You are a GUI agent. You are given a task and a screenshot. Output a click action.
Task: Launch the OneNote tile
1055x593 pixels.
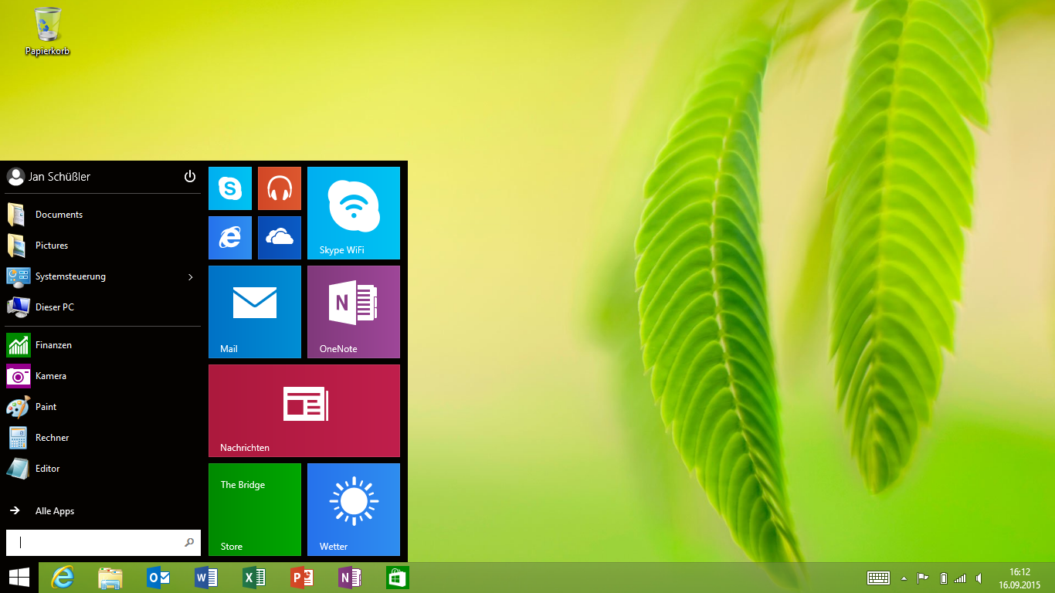coord(354,312)
